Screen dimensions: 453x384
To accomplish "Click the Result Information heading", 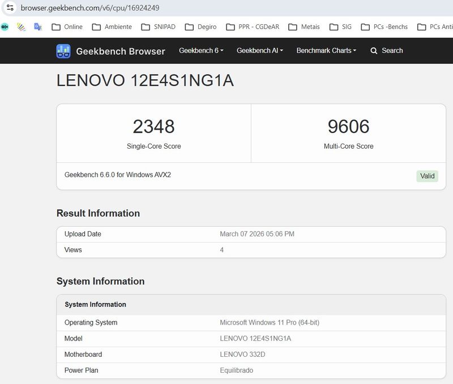I will (98, 213).
